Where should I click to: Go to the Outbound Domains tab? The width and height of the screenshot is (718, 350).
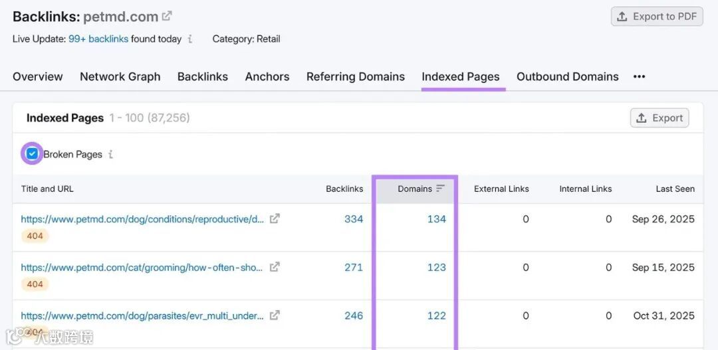pyautogui.click(x=567, y=77)
